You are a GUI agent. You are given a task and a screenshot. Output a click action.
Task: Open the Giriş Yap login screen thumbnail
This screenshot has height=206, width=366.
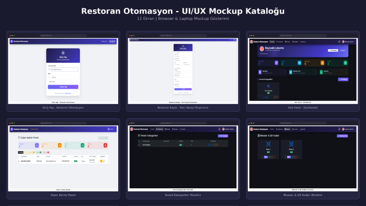63,71
